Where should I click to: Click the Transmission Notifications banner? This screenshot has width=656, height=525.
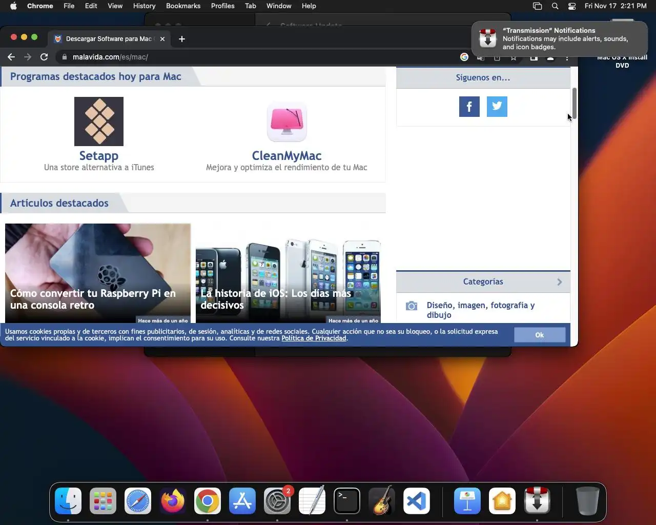[x=560, y=38]
